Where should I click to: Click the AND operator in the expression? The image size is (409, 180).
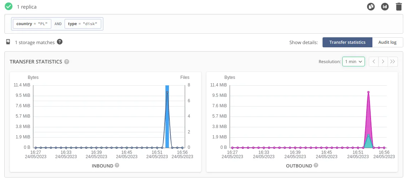[x=58, y=24]
